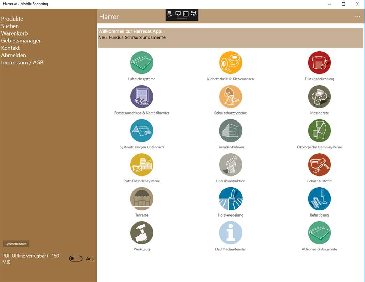365x282 pixels.
Task: Select the Dachflächenfenster info icon
Action: 230,233
